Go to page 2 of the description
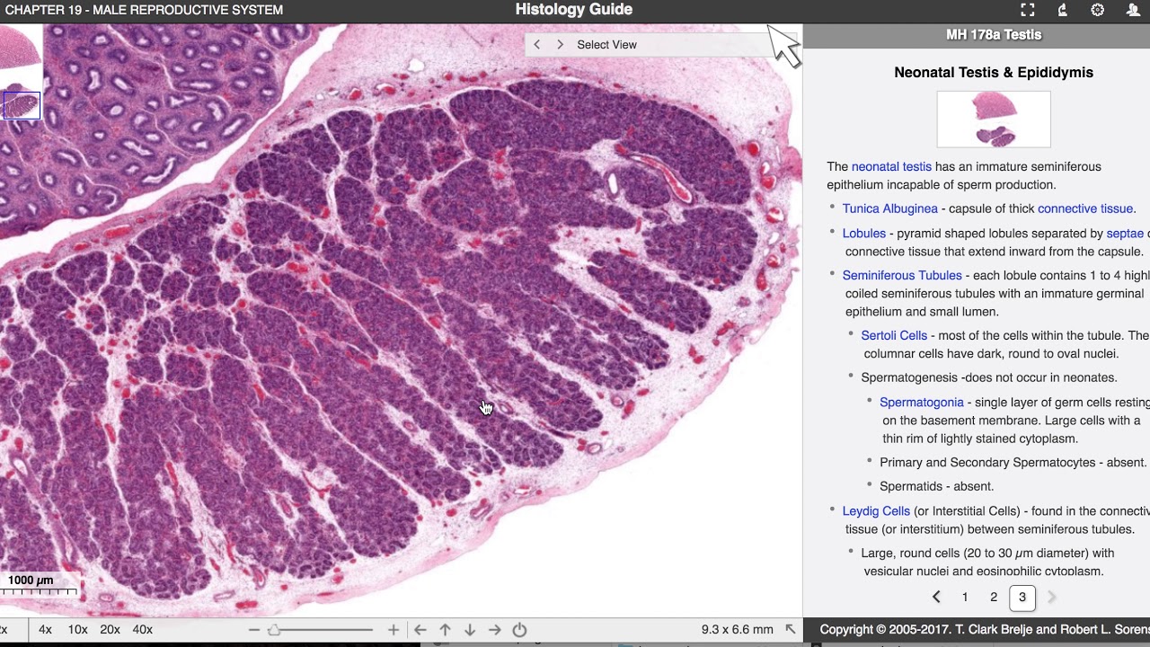 tap(994, 598)
